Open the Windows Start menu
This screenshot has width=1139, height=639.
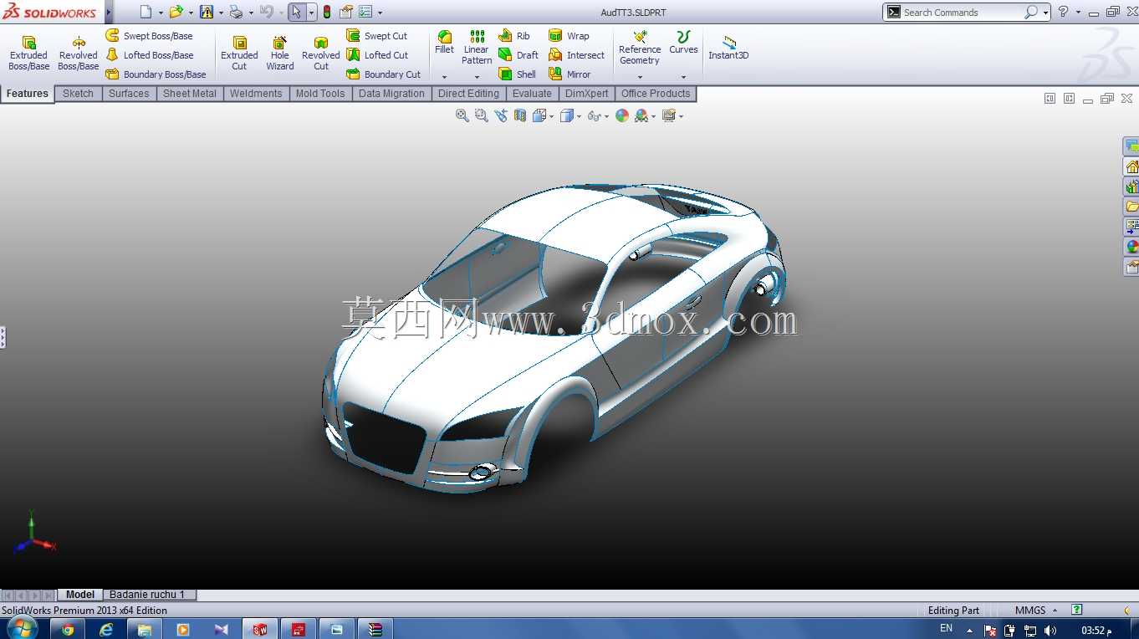(x=23, y=629)
